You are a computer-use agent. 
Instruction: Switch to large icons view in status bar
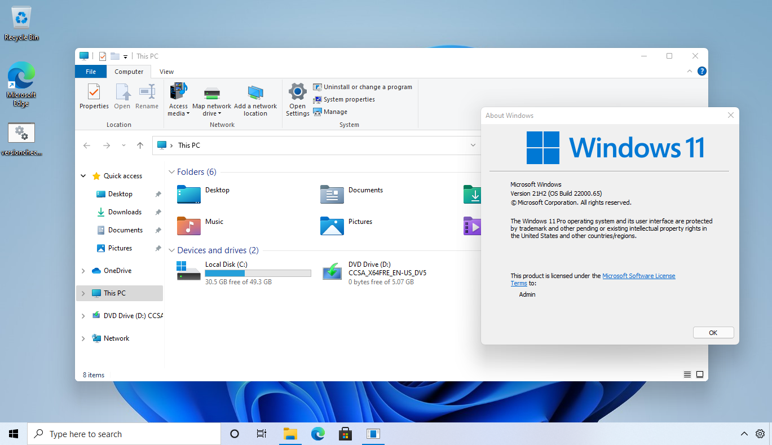pos(700,374)
